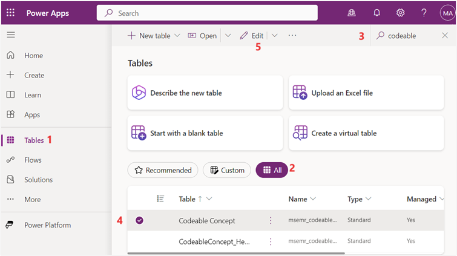Click Open in the command bar
This screenshot has width=457, height=256.
(202, 36)
